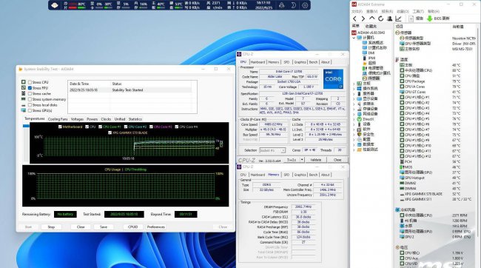Stop the stability test
Screen dimensions: 481x268
[51, 227]
